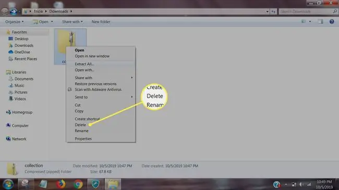
Task: Click the change view icon
Action: (x=304, y=21)
